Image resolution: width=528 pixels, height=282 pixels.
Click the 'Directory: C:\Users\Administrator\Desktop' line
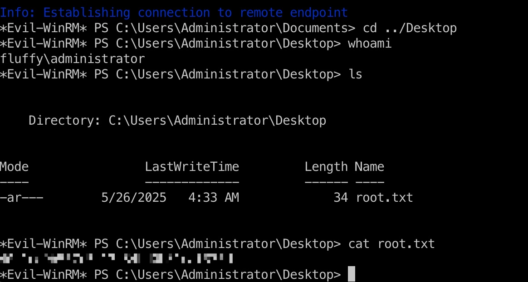point(177,121)
